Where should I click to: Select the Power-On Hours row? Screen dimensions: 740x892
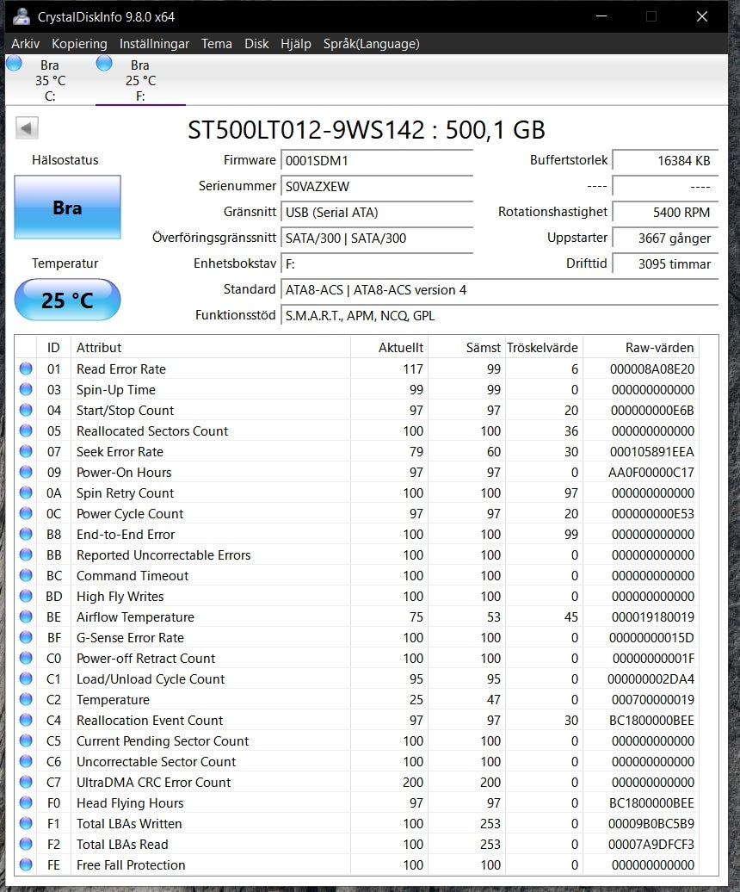(x=124, y=473)
